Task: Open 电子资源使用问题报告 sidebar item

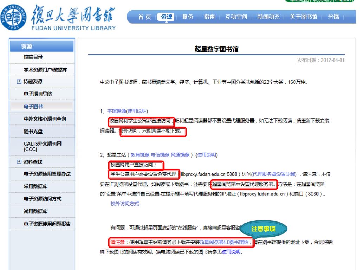Action: point(47,224)
